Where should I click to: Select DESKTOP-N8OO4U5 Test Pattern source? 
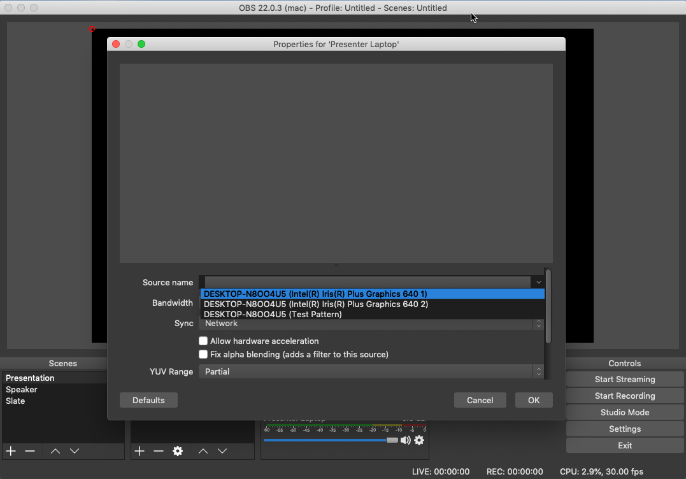coord(373,314)
